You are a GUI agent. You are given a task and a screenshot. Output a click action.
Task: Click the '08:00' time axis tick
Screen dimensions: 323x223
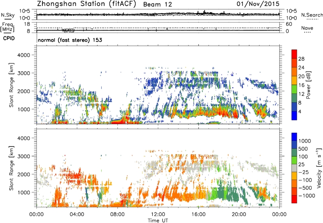tap(117, 215)
